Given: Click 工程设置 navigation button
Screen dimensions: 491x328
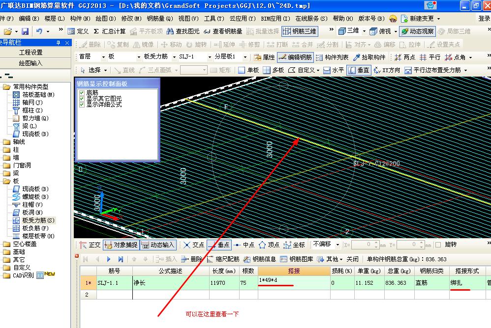Looking at the screenshot, I should pyautogui.click(x=31, y=52).
